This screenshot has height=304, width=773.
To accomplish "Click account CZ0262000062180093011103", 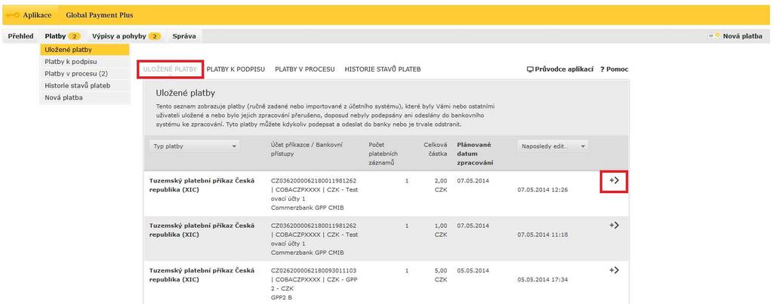I will click(313, 271).
